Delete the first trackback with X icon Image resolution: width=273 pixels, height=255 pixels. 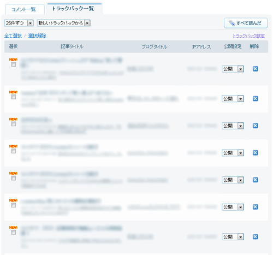(255, 69)
